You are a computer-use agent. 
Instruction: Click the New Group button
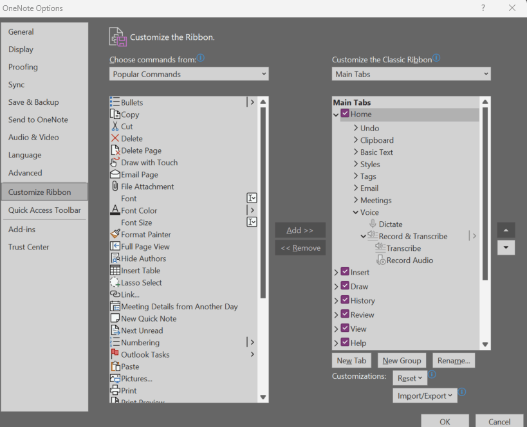click(x=402, y=361)
